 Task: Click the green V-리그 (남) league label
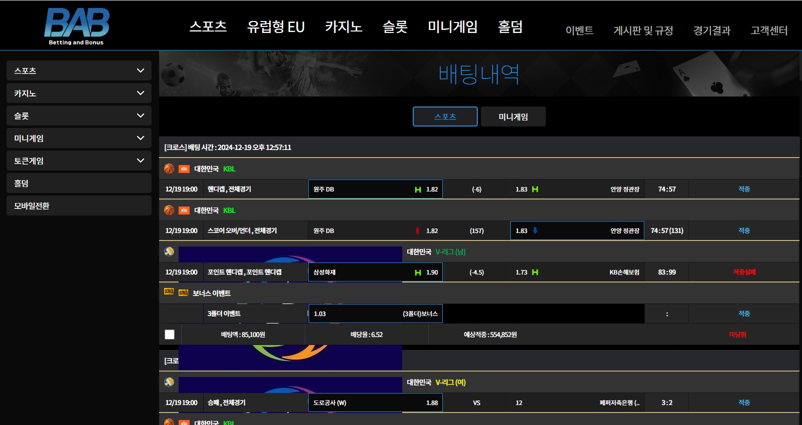pyautogui.click(x=450, y=251)
